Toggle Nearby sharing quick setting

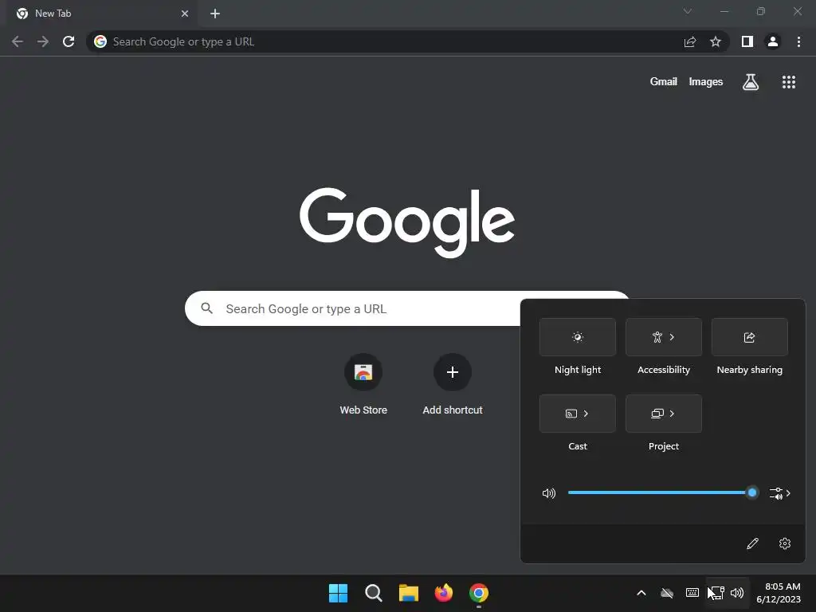click(749, 337)
